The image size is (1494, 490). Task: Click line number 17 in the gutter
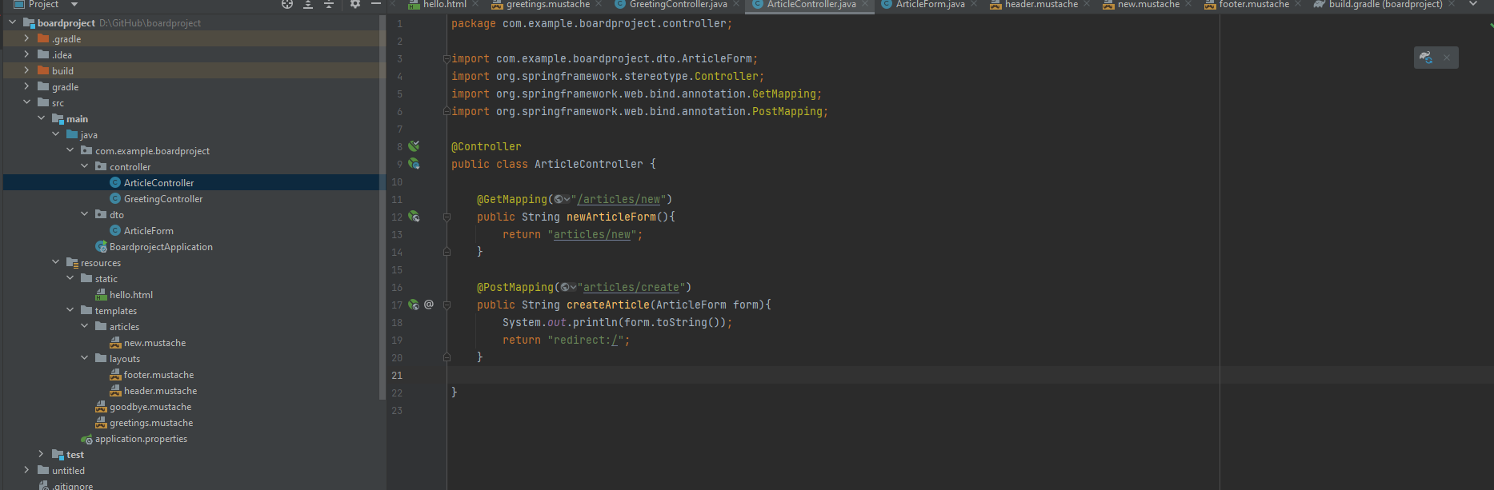point(397,305)
